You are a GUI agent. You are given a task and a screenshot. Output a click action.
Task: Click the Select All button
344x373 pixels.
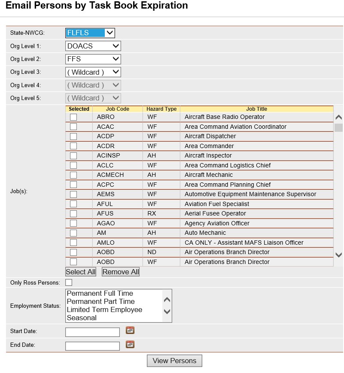pyautogui.click(x=81, y=272)
